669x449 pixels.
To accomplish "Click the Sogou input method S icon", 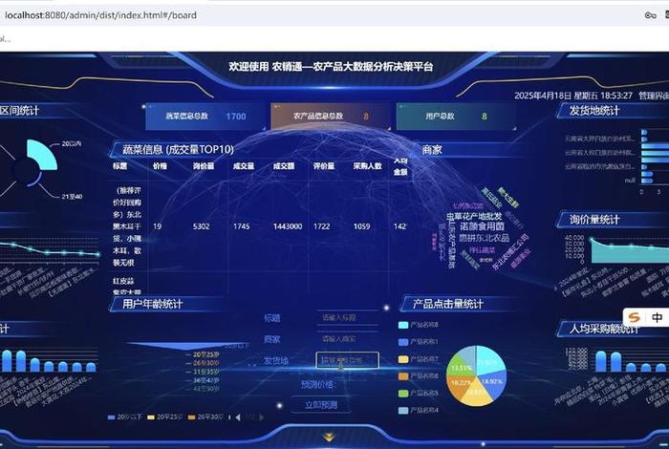I will coord(635,317).
